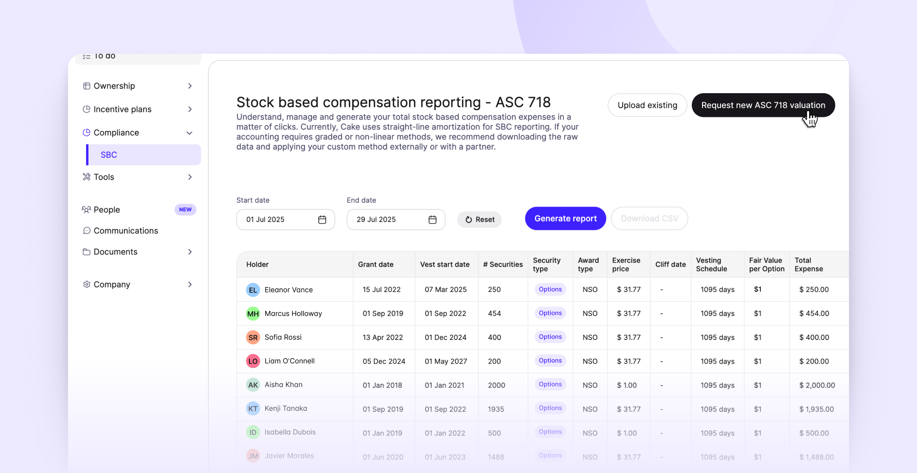
Task: Expand the Company menu chevron
Action: tap(190, 284)
